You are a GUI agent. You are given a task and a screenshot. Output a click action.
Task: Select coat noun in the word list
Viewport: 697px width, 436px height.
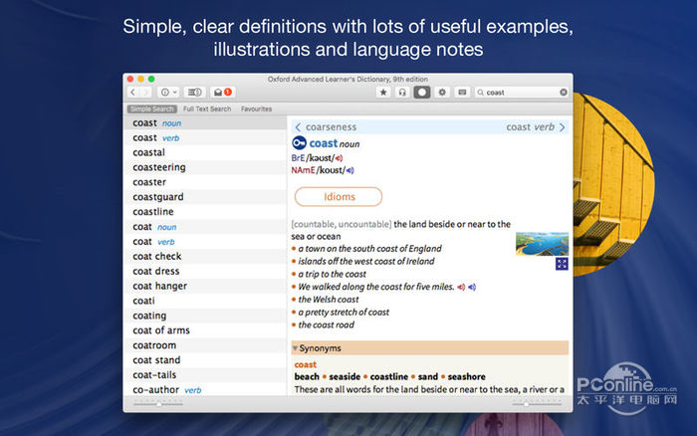pos(205,227)
